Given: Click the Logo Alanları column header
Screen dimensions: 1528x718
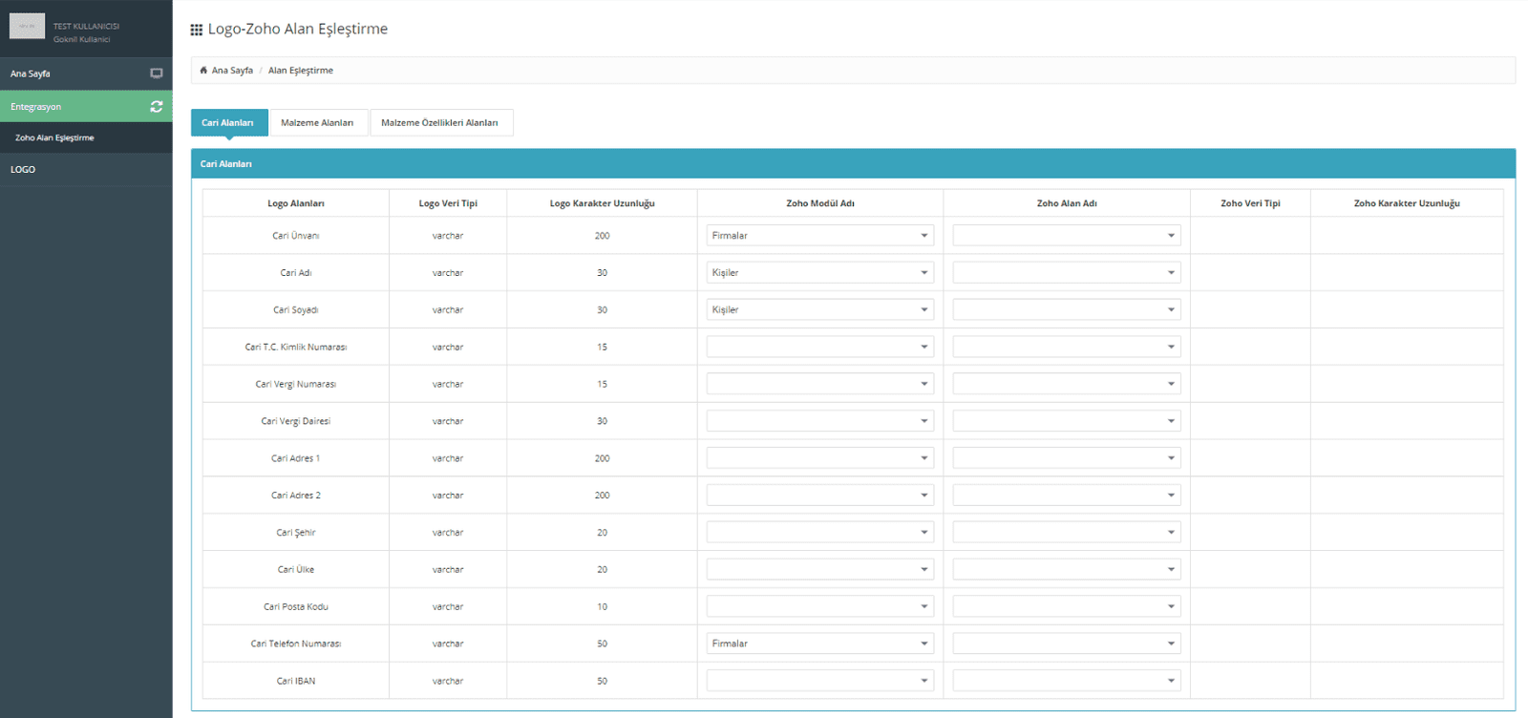Looking at the screenshot, I should [296, 203].
